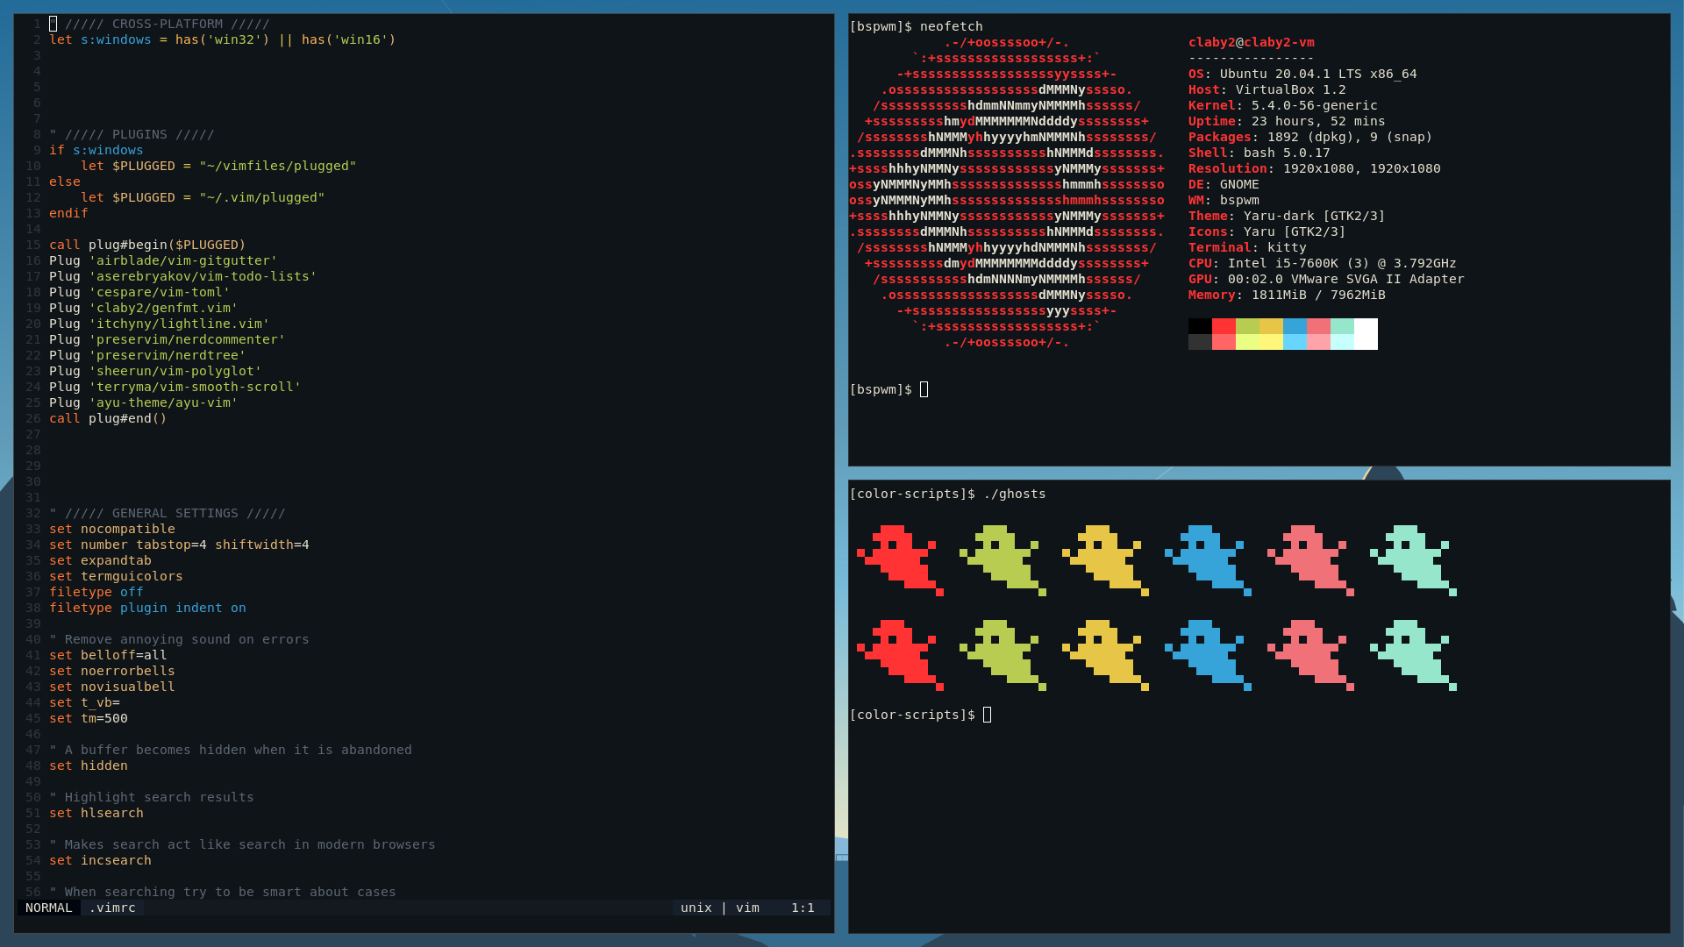Click the pink ghost in the upper row
This screenshot has width=1684, height=947.
[1310, 560]
